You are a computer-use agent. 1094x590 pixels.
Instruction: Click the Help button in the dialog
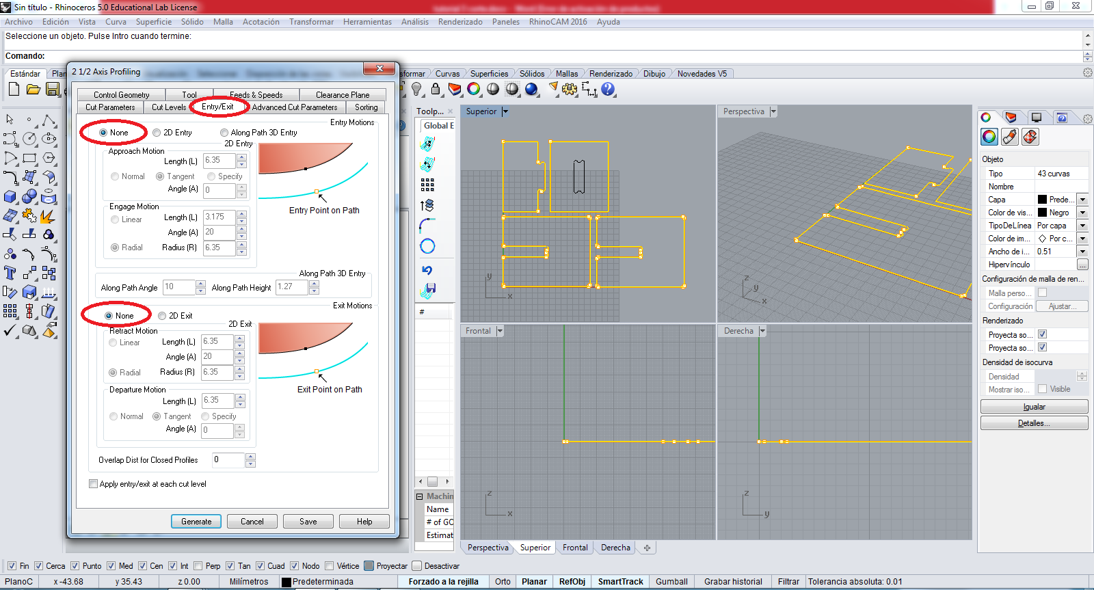[x=364, y=522]
